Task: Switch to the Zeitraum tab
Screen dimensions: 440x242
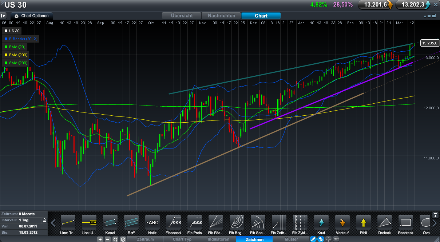Action: point(145,239)
